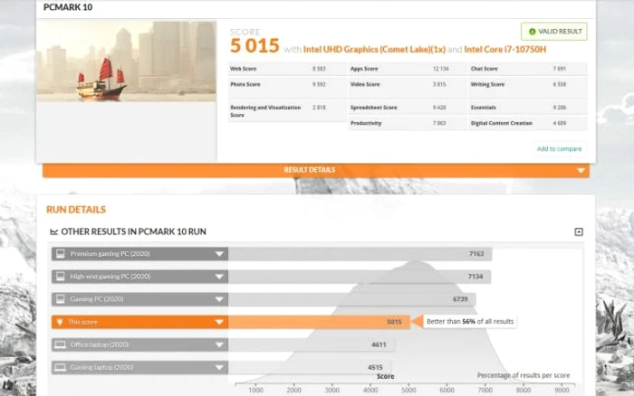Click the PCMark 10 junk boat thumbnail
Screen dimensions: 634x396
(126, 61)
